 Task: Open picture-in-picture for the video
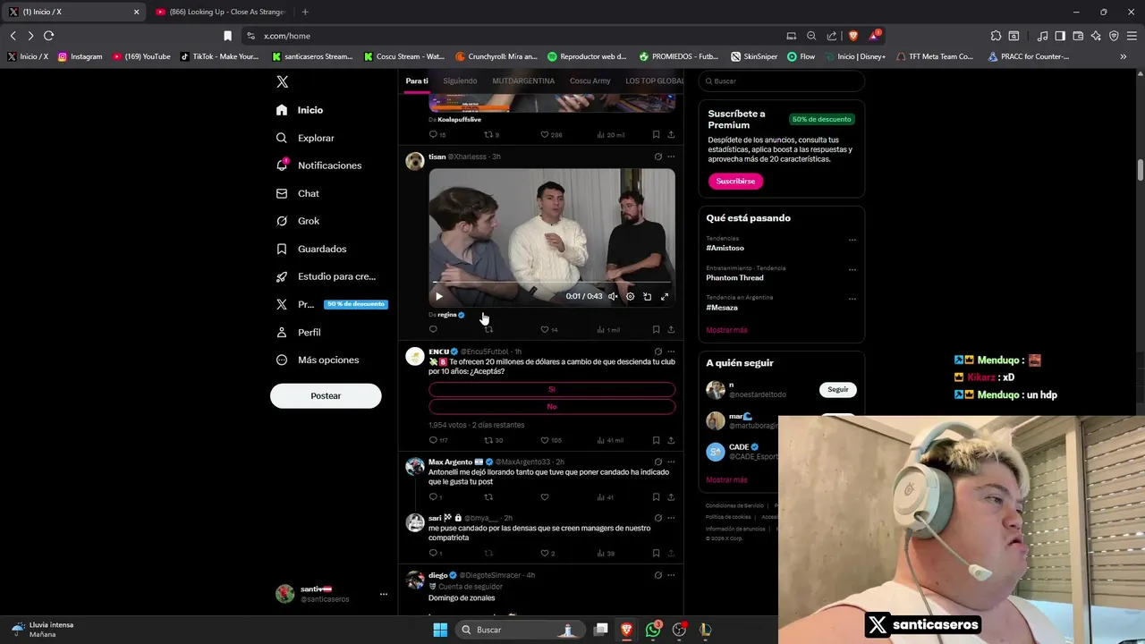(x=647, y=296)
